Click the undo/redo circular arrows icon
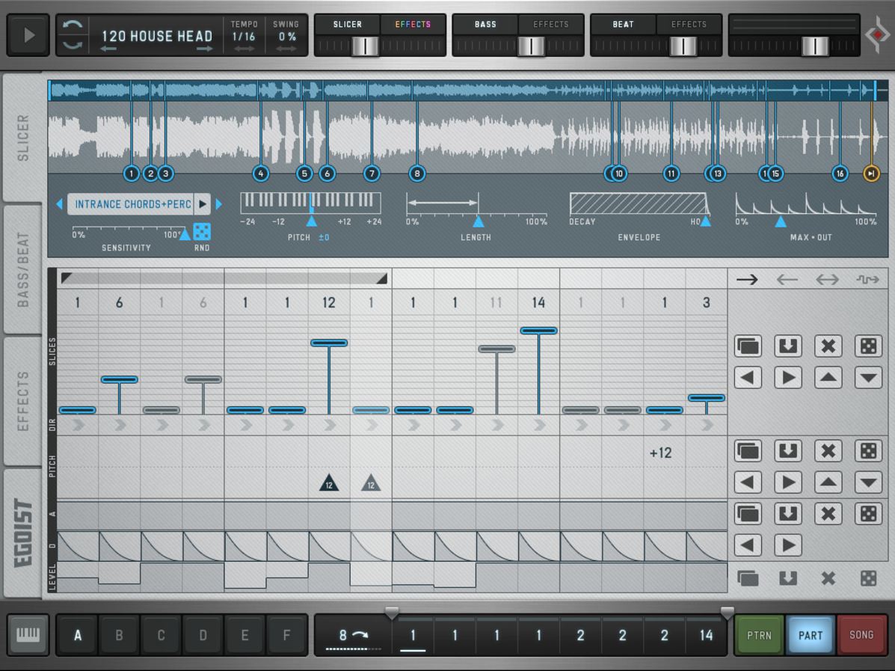 [73, 35]
